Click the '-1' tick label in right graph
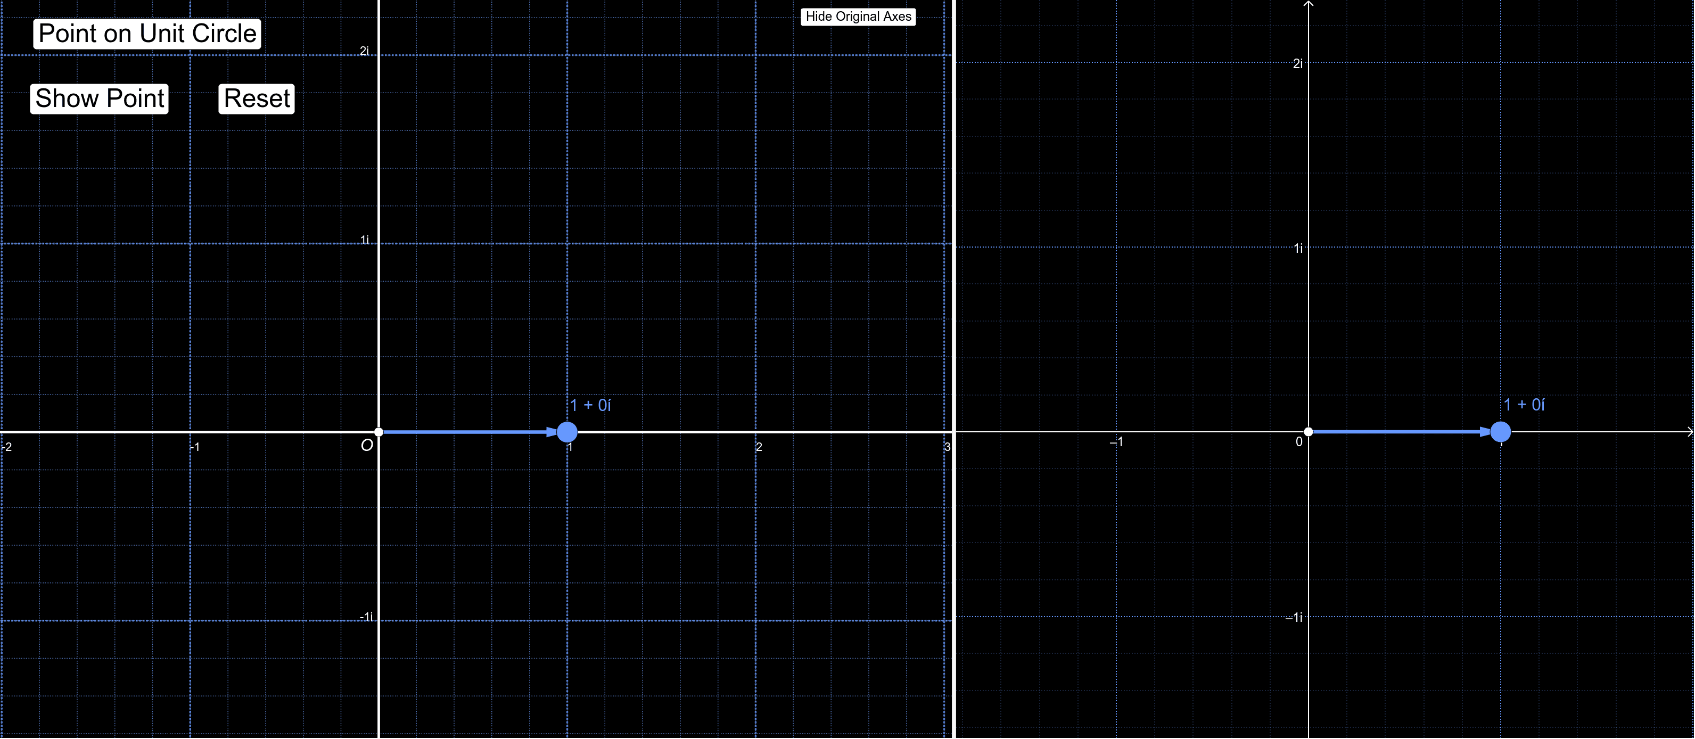The height and width of the screenshot is (739, 1695). pyautogui.click(x=1116, y=442)
